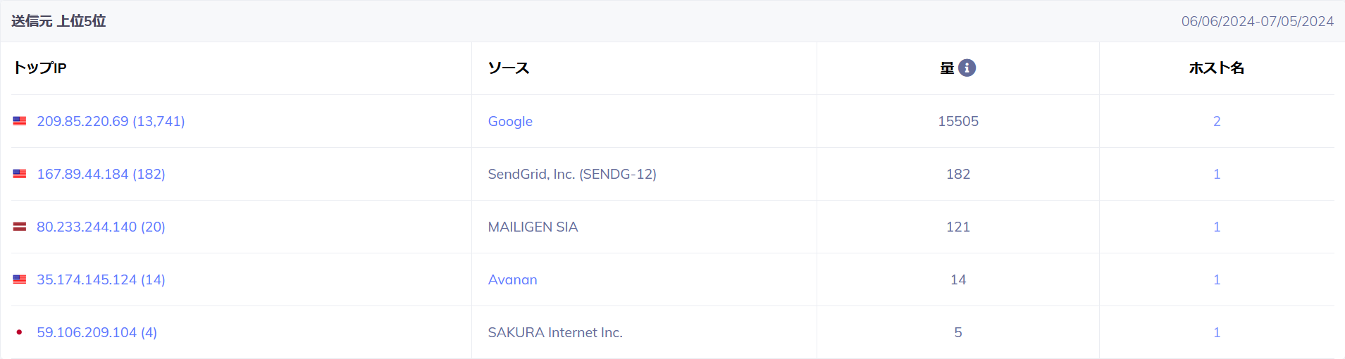Click the Japan flag beside 59.106.209.104

click(x=20, y=332)
